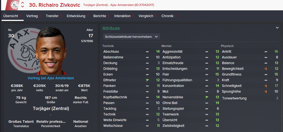Switch to the Berichte tab
This screenshot has width=283, height=132.
coord(101,16)
